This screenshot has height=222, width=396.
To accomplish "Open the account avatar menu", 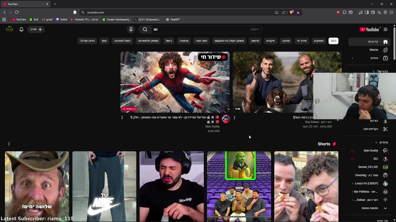I will [10, 29].
